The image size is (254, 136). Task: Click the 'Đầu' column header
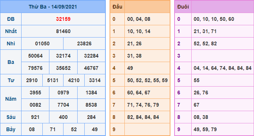pyautogui.click(x=117, y=7)
